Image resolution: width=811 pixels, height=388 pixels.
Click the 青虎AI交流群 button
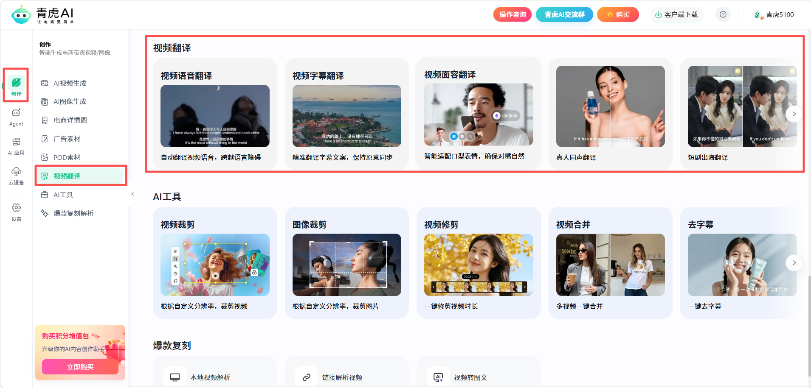(x=564, y=14)
